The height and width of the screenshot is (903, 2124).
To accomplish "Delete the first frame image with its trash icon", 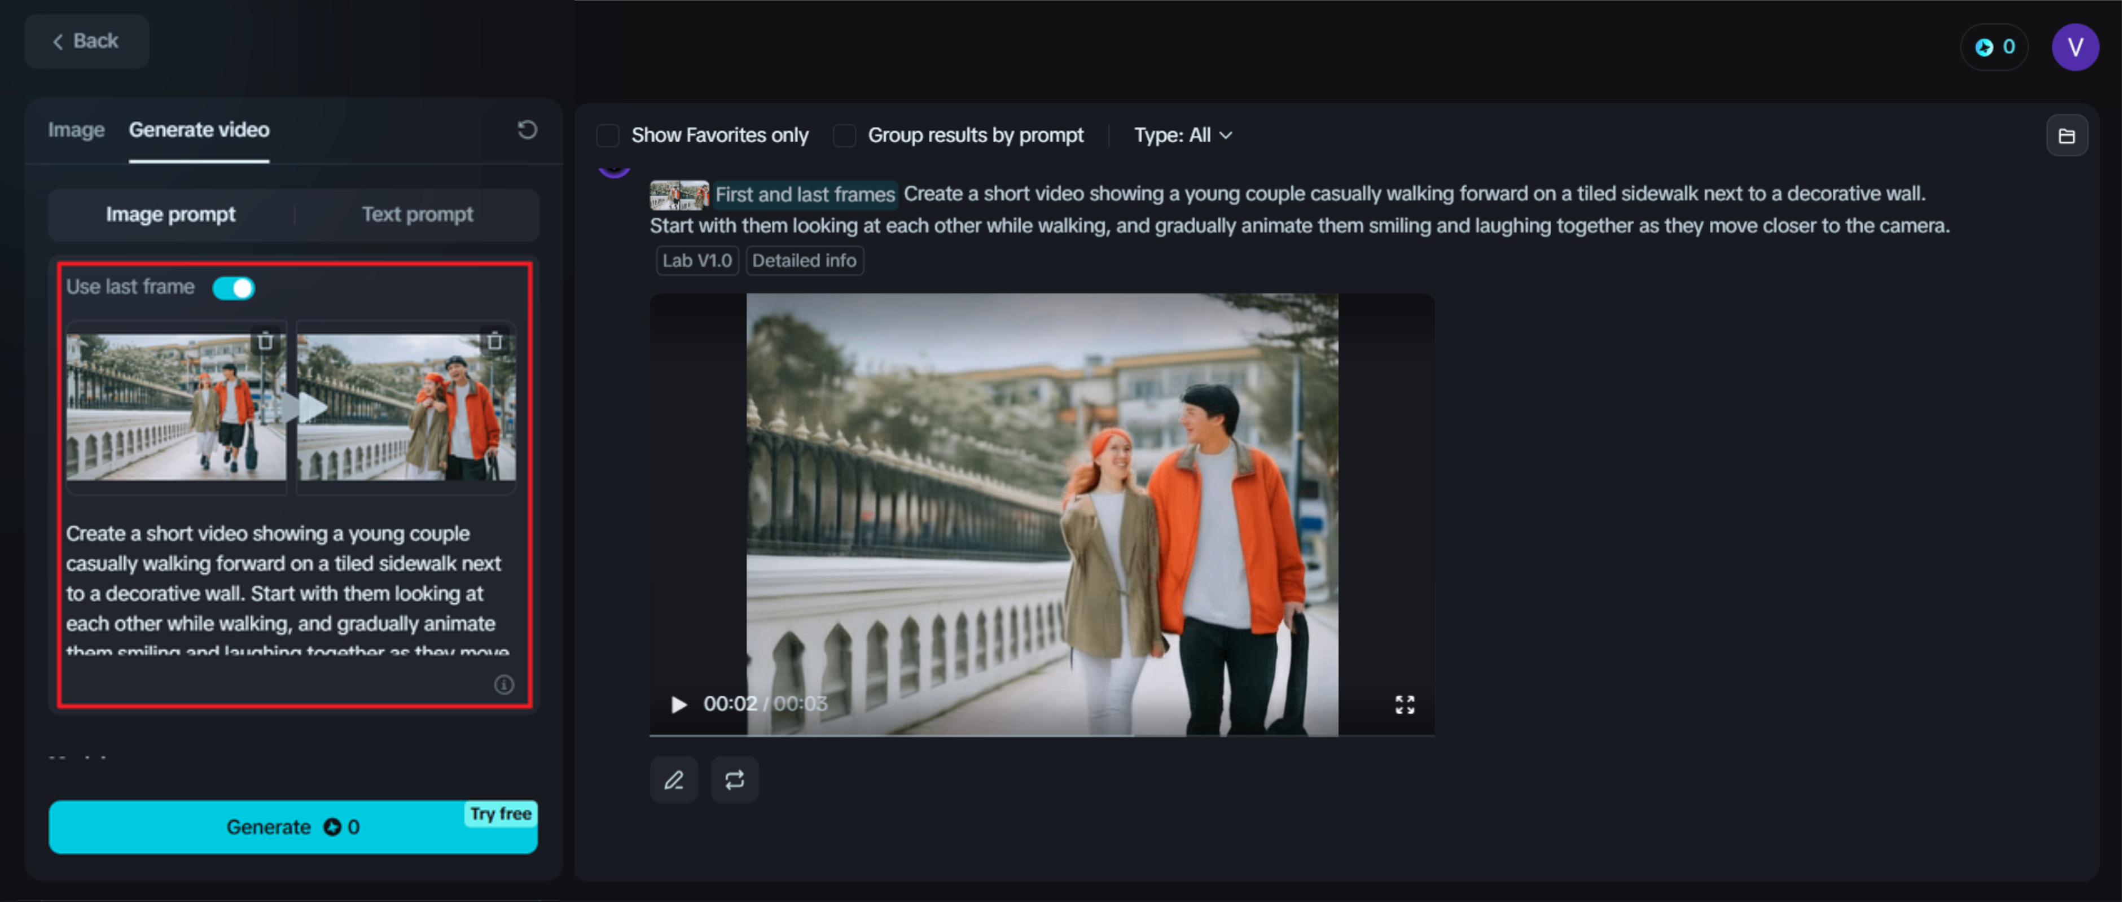I will tap(265, 340).
